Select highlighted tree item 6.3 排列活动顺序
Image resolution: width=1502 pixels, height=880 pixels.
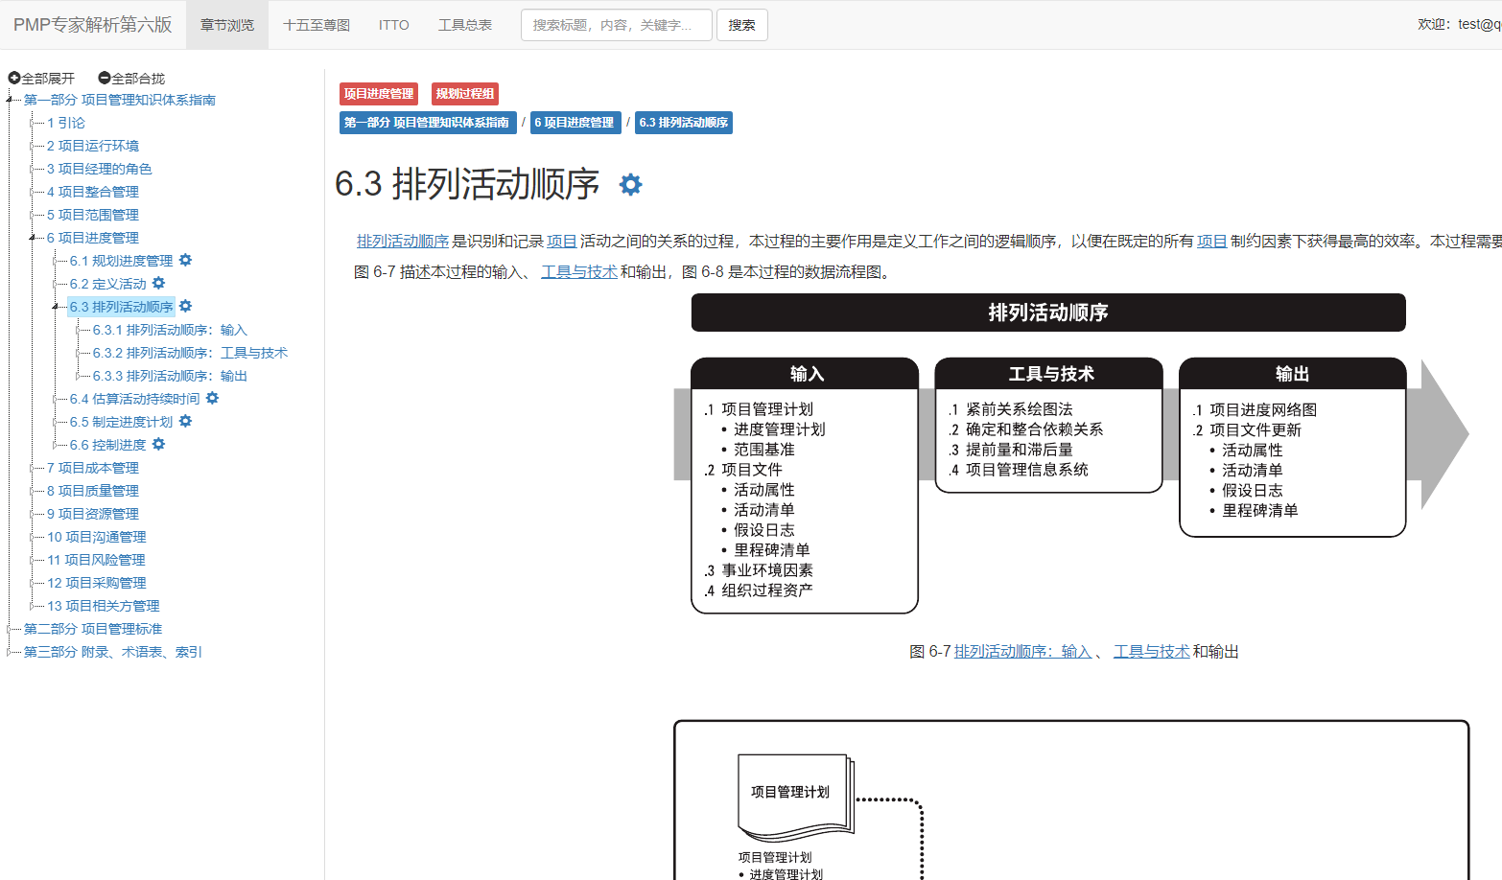(122, 307)
